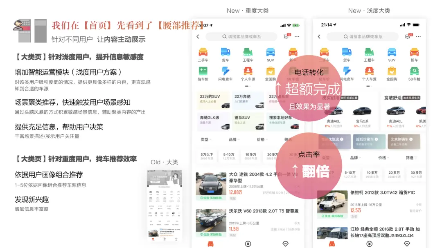Tap red car tab icon, 浅度大类 phone
Screen dimensions: 442x248
(332, 244)
